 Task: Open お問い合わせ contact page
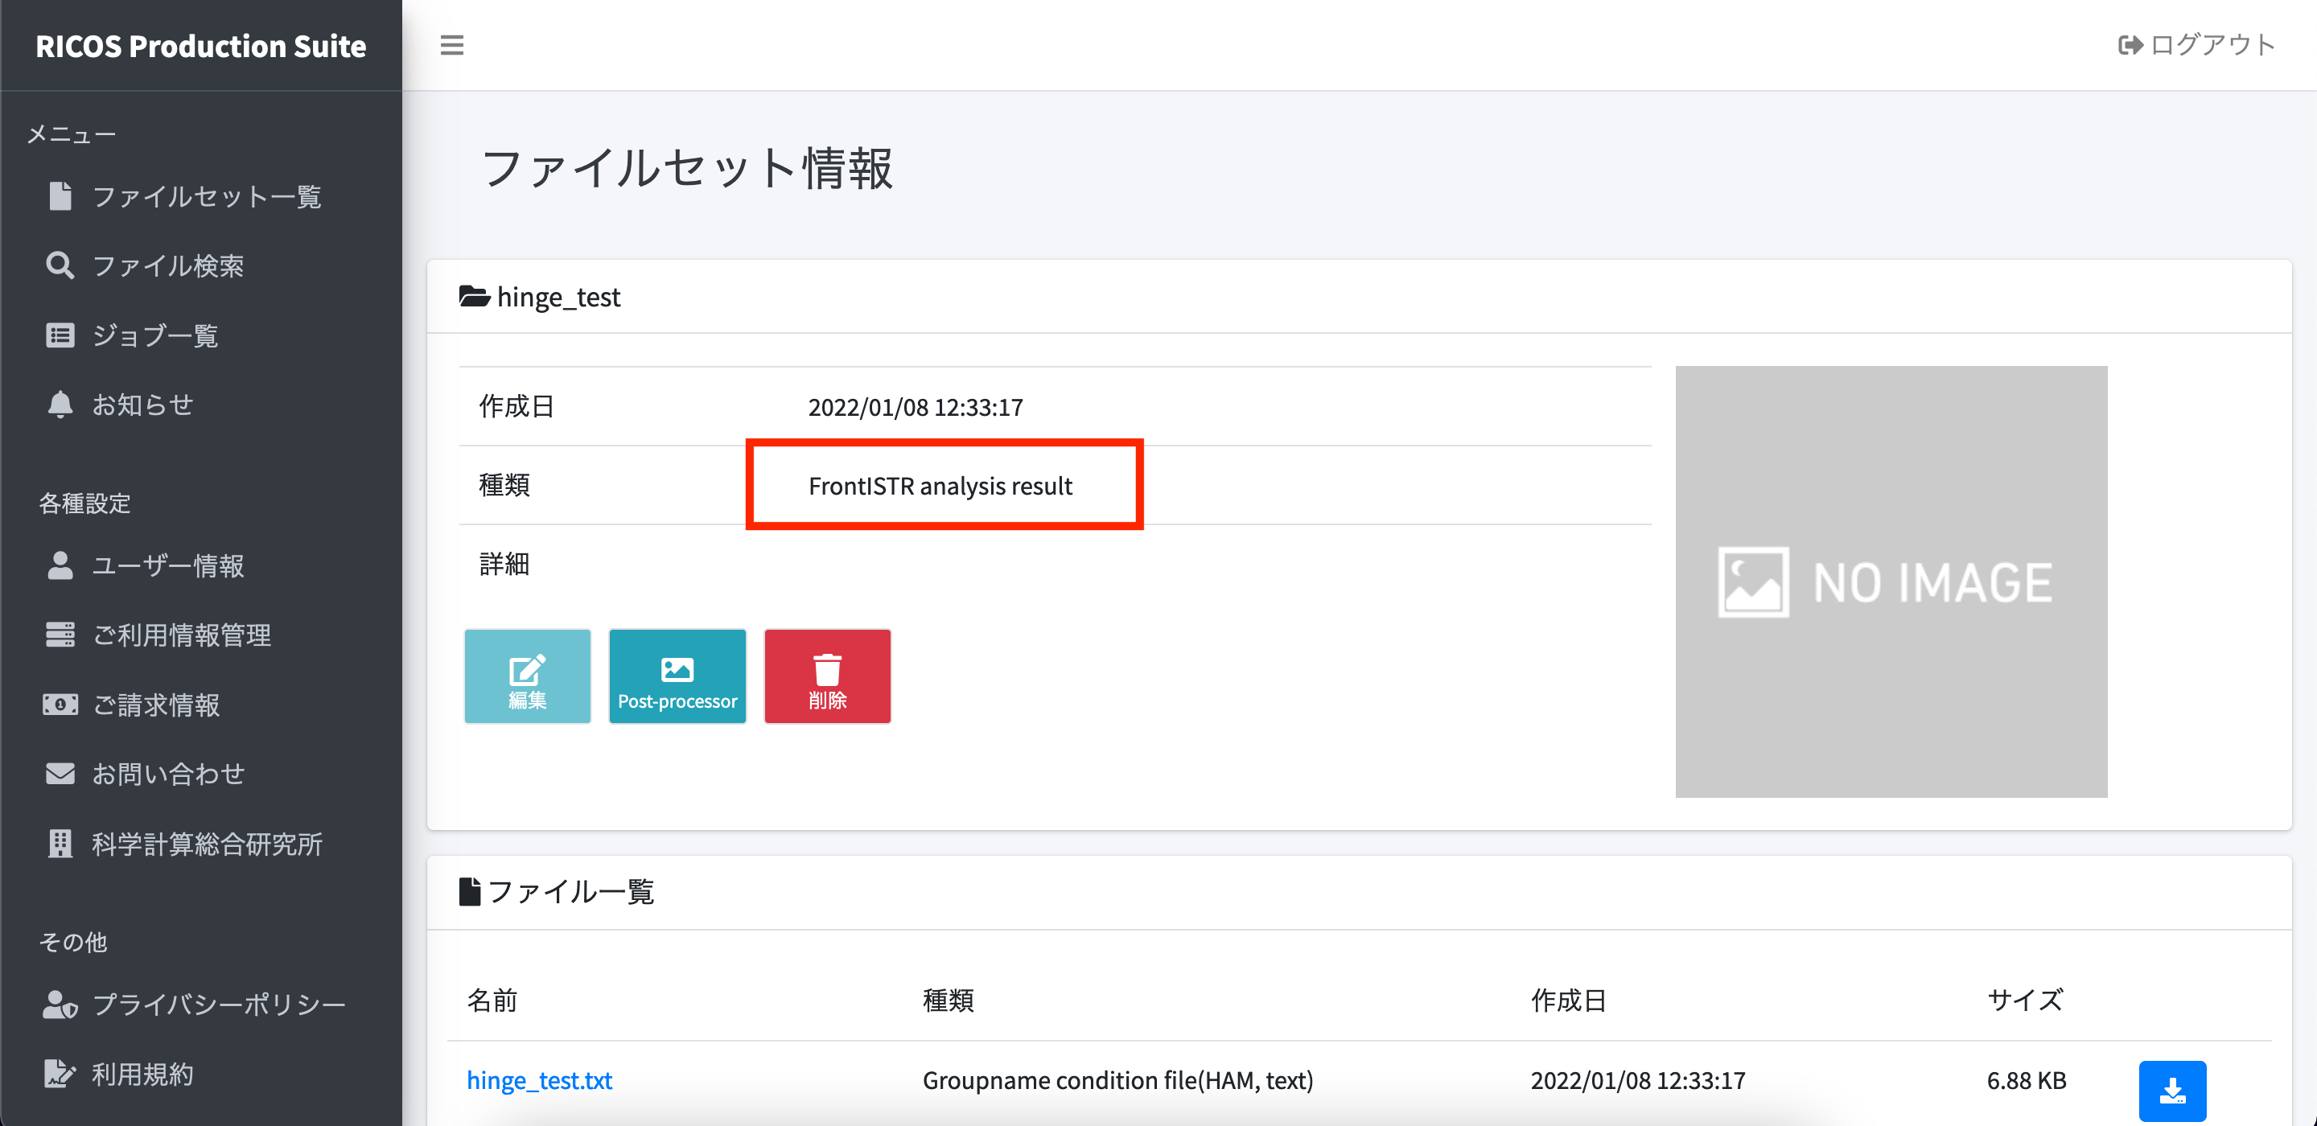[x=167, y=774]
